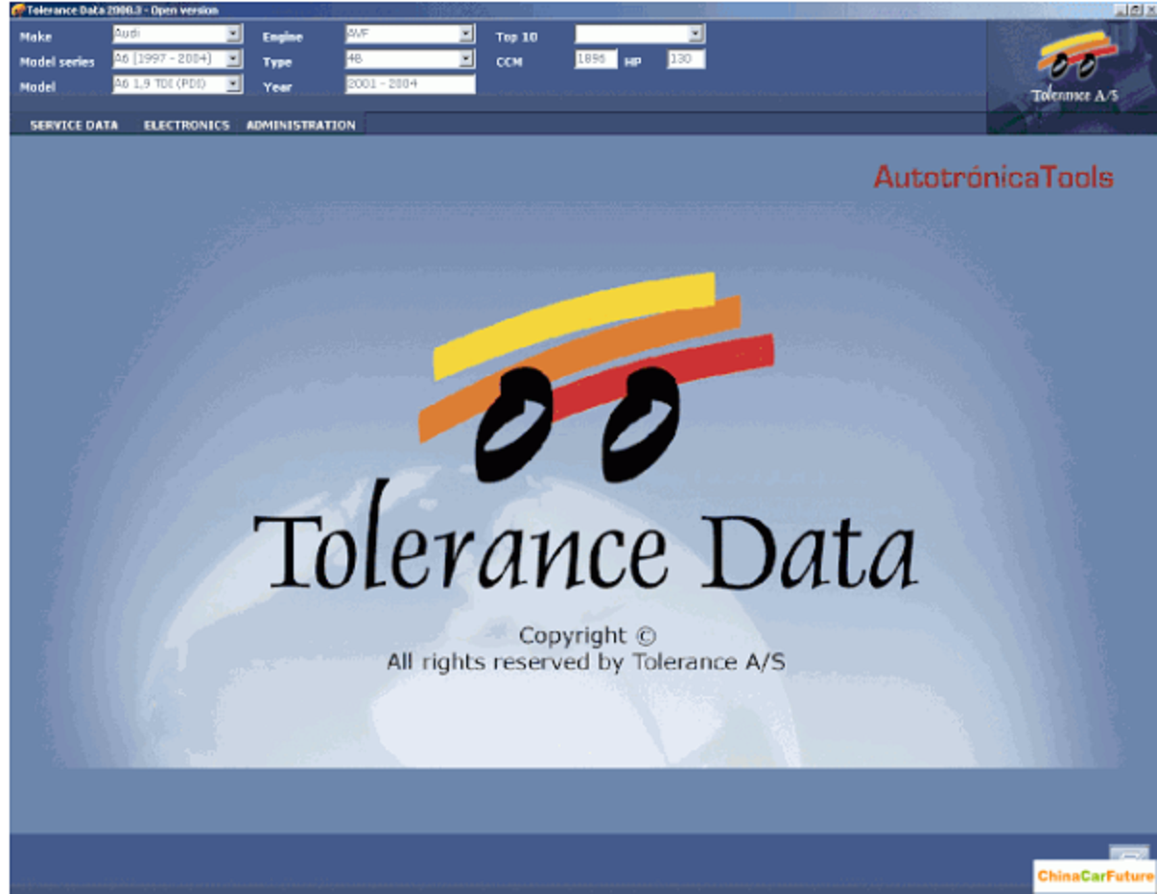Restore the Tolerance Data window size
This screenshot has height=894, width=1157.
[x=1135, y=10]
